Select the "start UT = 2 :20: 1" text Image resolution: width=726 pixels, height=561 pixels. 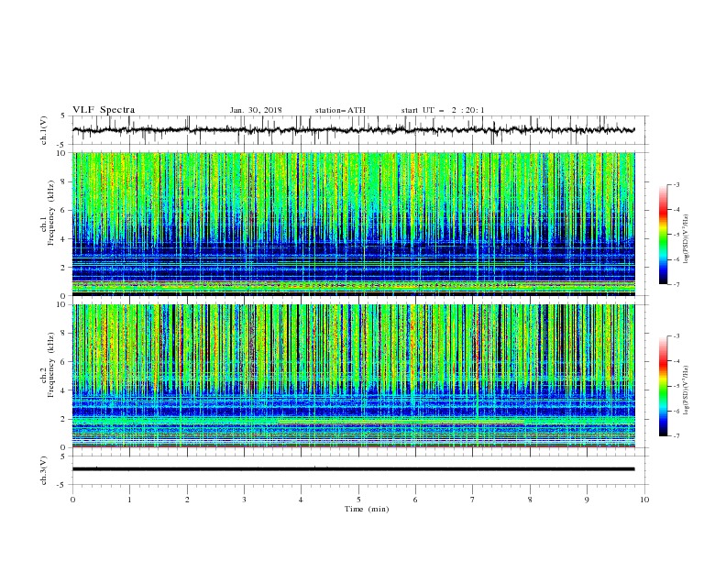[x=443, y=110]
